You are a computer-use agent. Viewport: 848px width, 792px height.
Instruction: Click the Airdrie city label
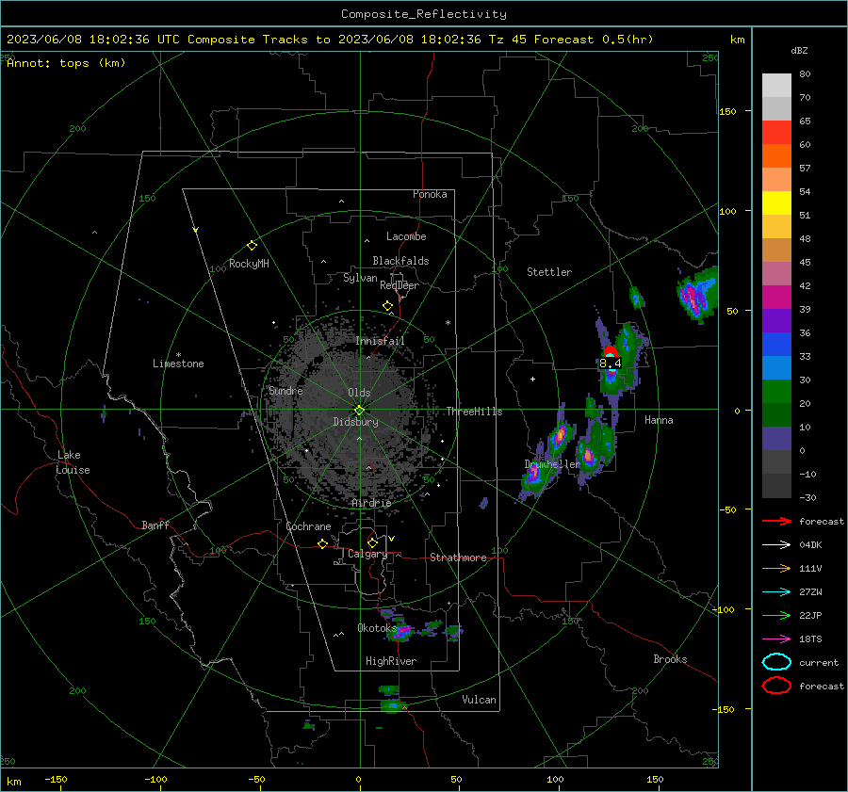pyautogui.click(x=371, y=503)
